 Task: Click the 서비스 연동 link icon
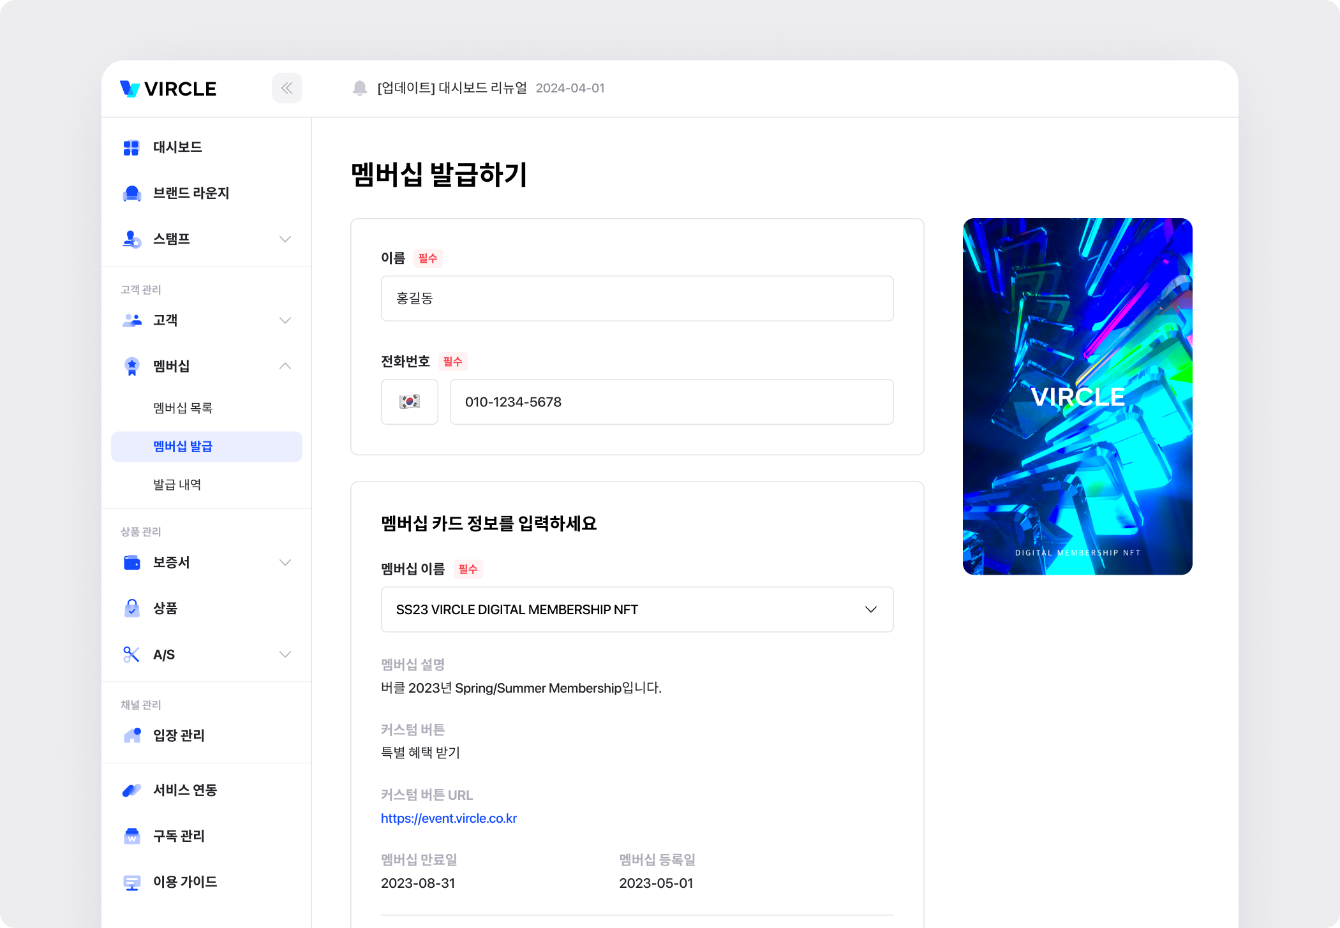tap(131, 790)
